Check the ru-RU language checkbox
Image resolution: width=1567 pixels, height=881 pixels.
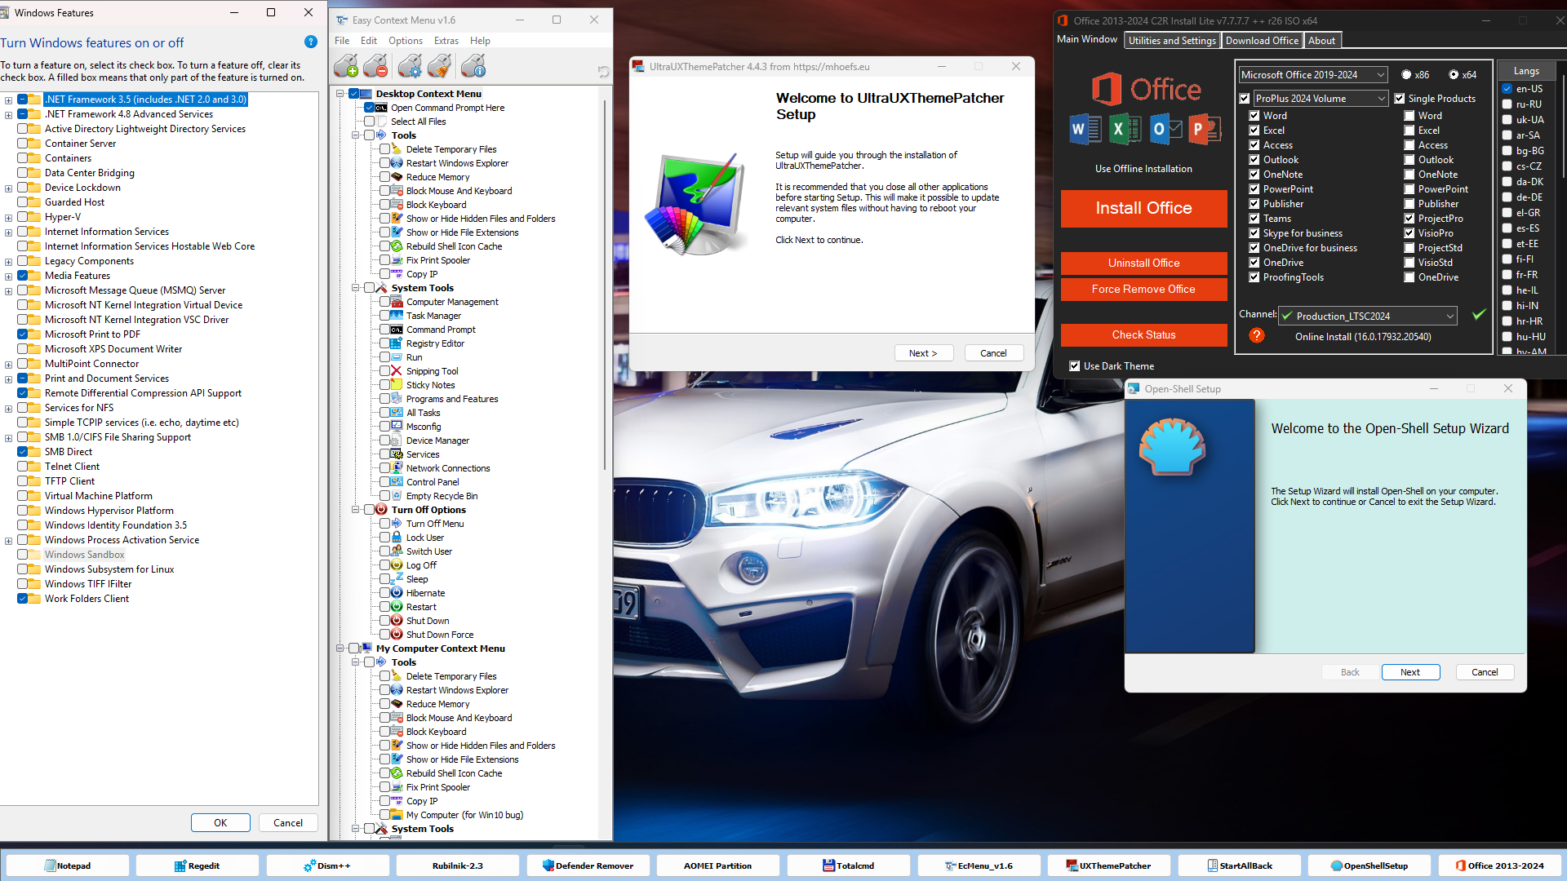(1507, 104)
